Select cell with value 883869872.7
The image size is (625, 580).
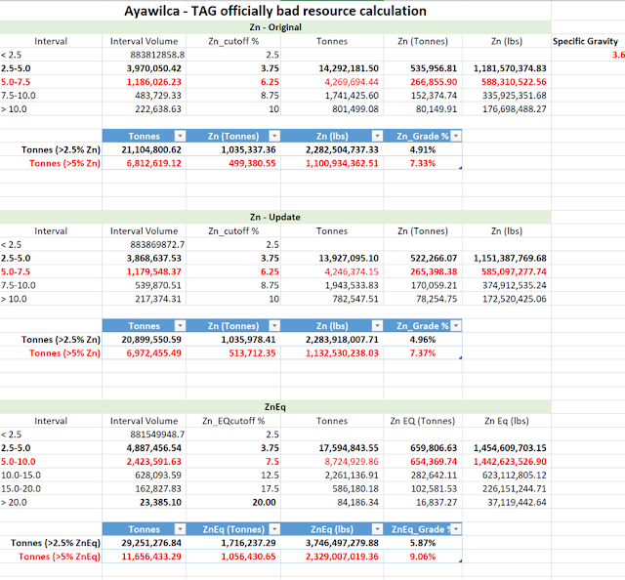click(x=144, y=244)
